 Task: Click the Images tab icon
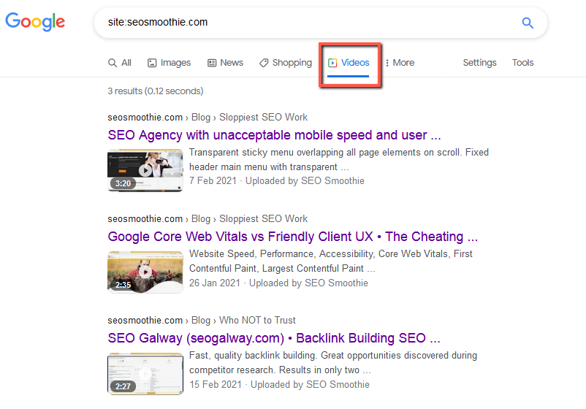152,63
